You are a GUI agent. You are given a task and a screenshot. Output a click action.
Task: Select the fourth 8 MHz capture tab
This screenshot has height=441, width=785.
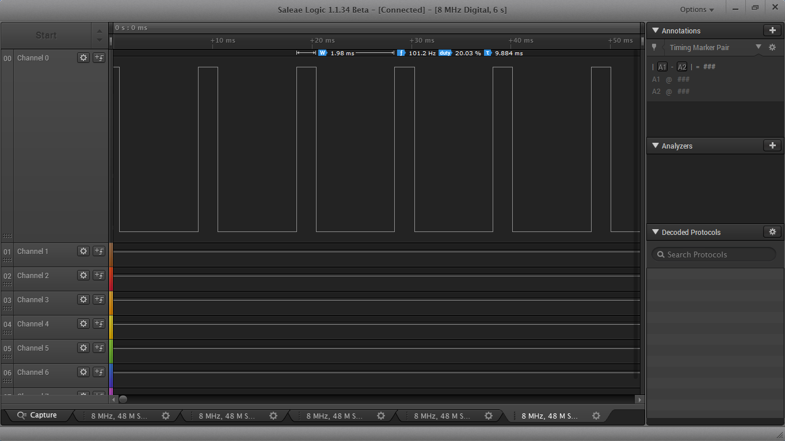click(442, 416)
